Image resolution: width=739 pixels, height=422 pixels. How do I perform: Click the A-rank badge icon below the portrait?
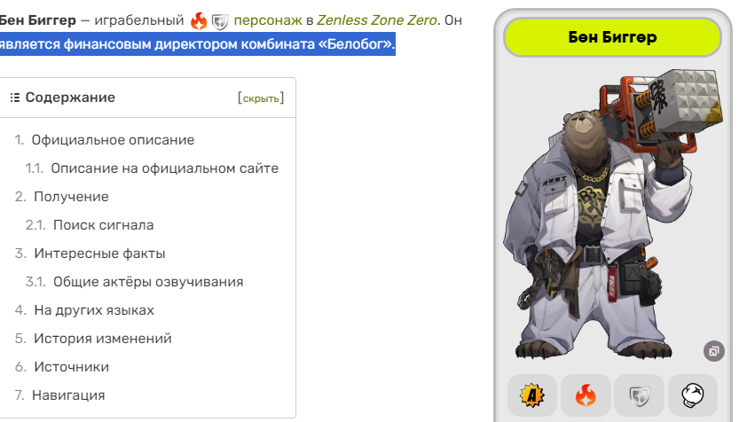[x=532, y=395]
